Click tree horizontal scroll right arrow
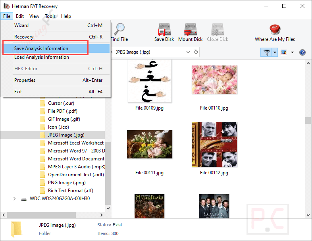This screenshot has width=312, height=241. pyautogui.click(x=102, y=215)
